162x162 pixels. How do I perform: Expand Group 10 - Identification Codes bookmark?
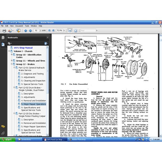[12, 55]
